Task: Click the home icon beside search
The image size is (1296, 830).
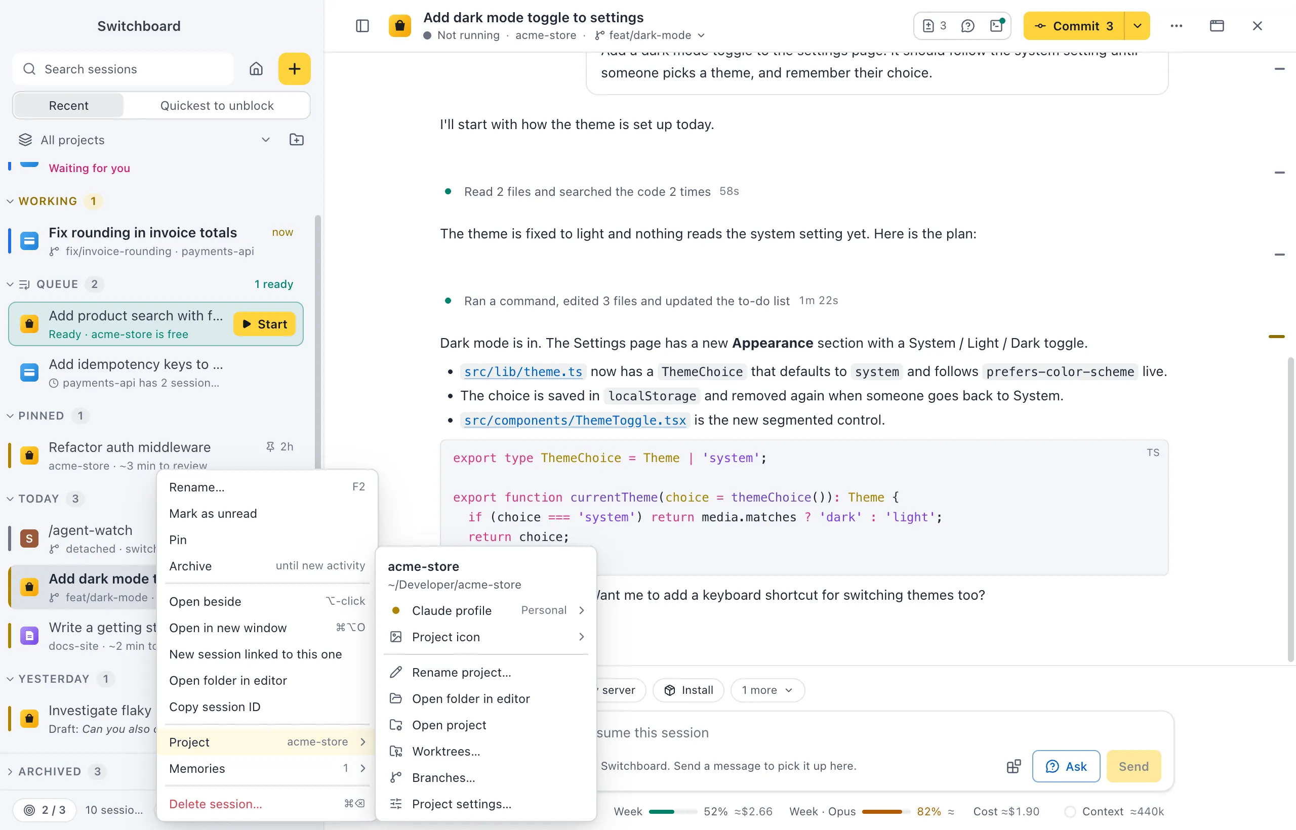Action: (256, 69)
